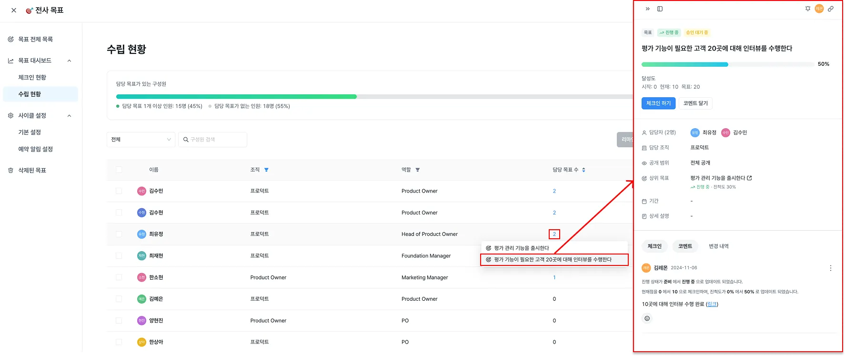Open 목표 전체 목록 in the sidebar
Viewport: 845px width, 356px height.
point(36,39)
